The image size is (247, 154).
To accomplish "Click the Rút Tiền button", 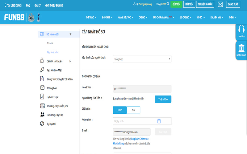I will click(189, 4).
